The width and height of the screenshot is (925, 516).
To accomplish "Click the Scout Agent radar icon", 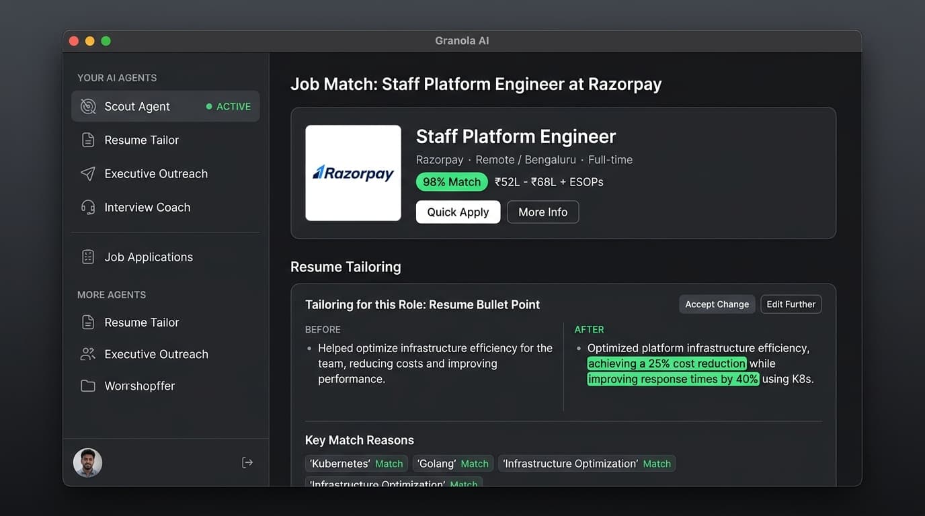I will click(88, 106).
